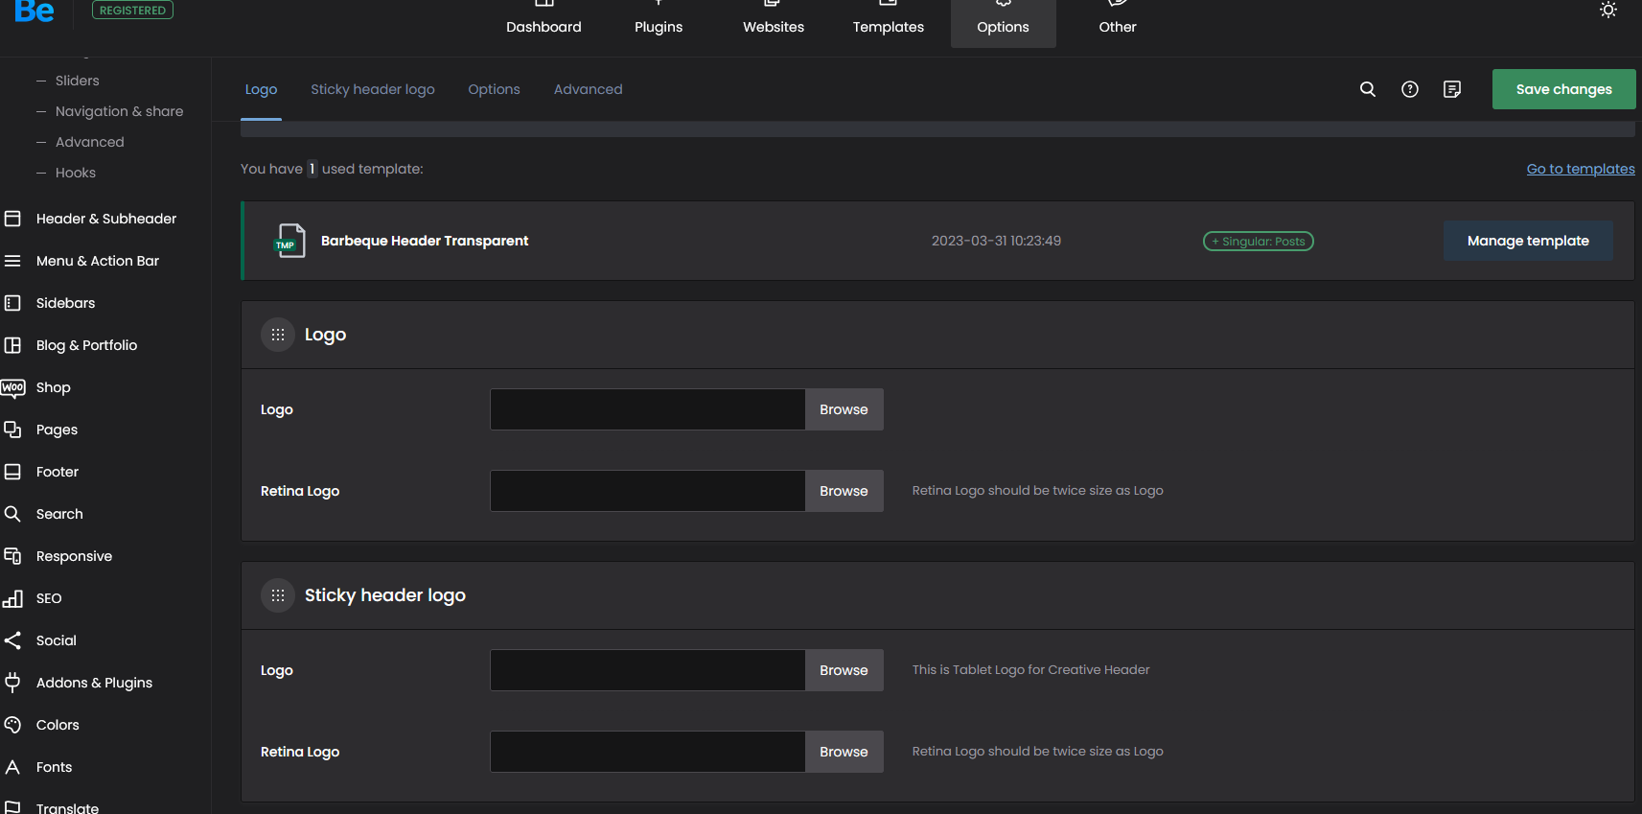Click the template date 2023-03-31 10:23:49

[x=996, y=241]
